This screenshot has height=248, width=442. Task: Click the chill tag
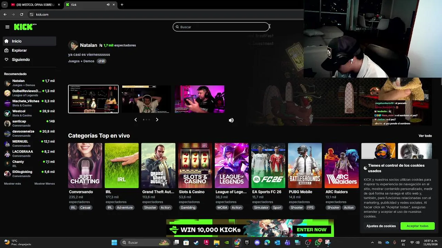pos(102,61)
